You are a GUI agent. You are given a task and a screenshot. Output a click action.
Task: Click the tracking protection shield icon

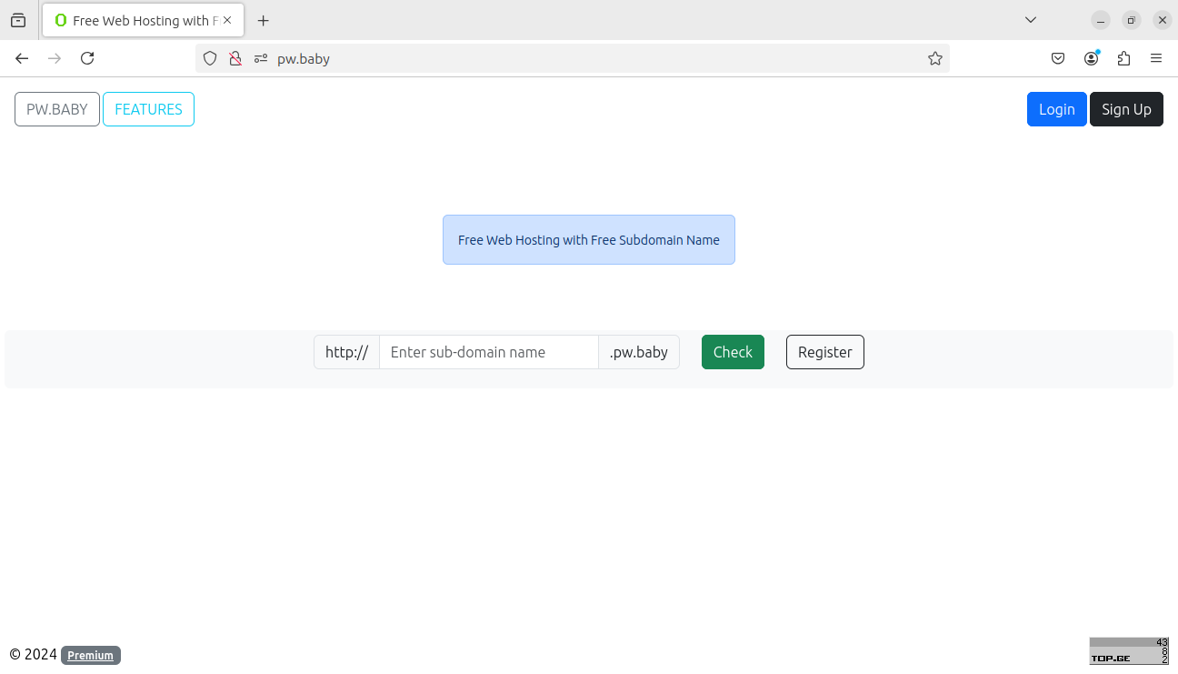[210, 58]
